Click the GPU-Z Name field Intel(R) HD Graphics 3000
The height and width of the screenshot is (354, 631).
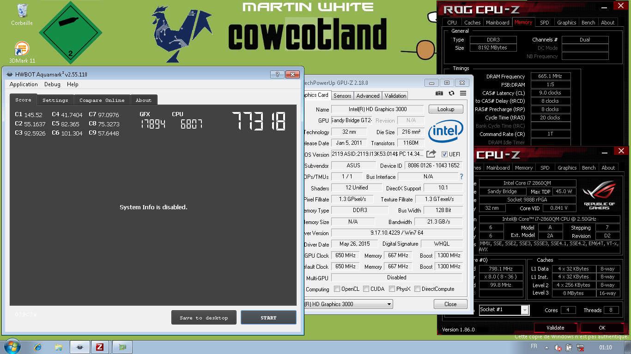(x=377, y=109)
